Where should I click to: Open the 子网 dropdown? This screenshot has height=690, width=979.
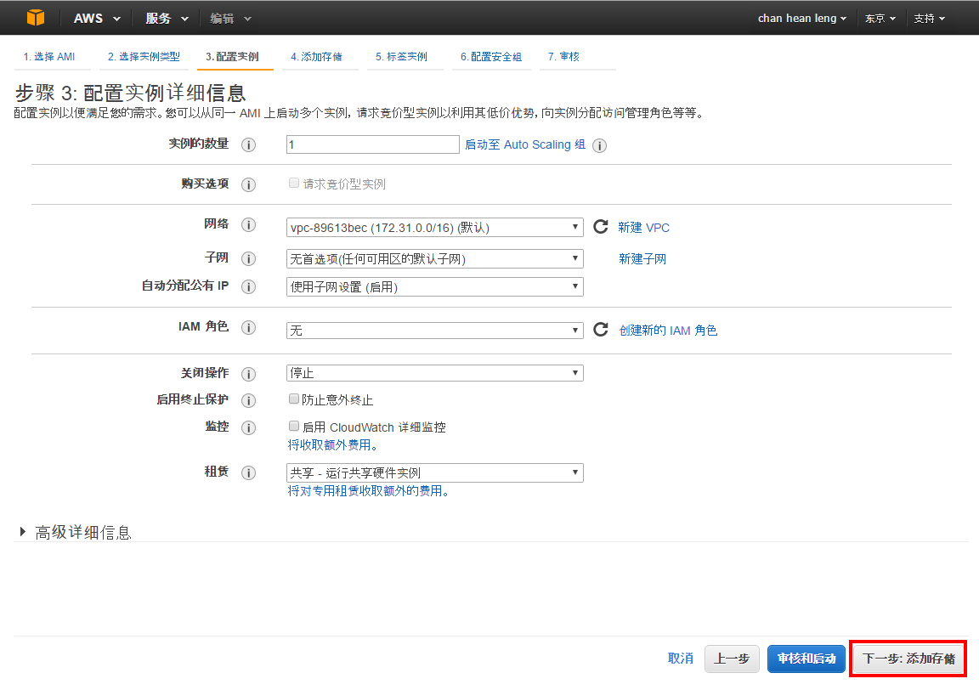tap(434, 258)
